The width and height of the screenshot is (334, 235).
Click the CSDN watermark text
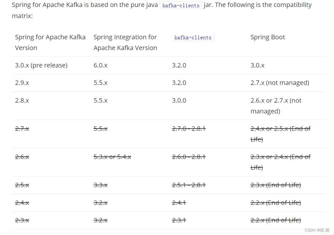(317, 230)
